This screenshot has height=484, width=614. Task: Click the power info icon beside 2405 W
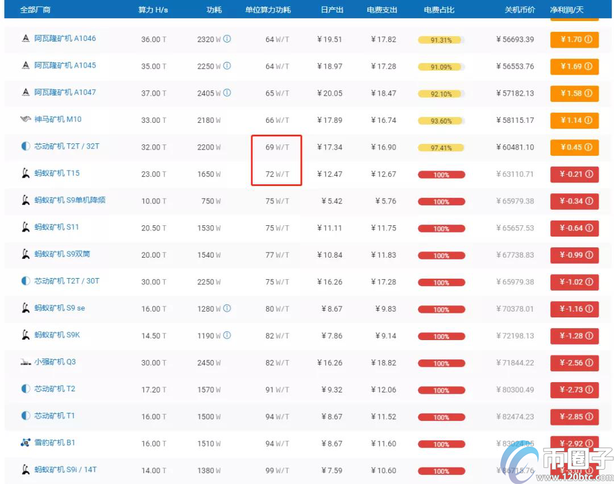(227, 93)
